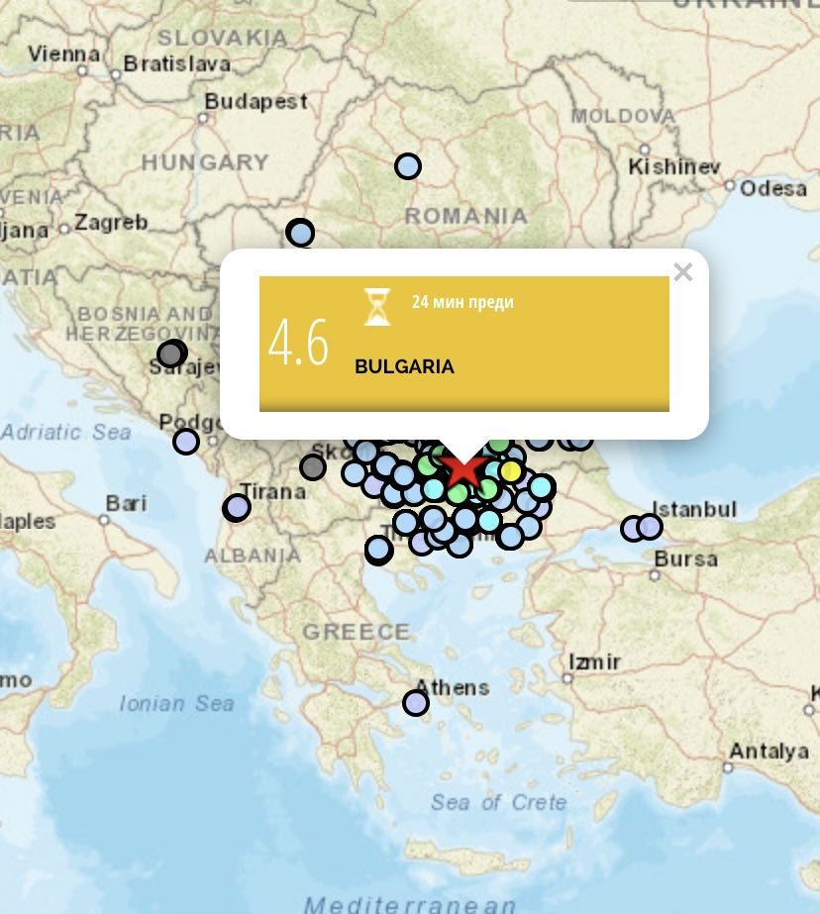The image size is (820, 914).
Task: Click the 4.6 magnitude value
Action: [x=298, y=344]
